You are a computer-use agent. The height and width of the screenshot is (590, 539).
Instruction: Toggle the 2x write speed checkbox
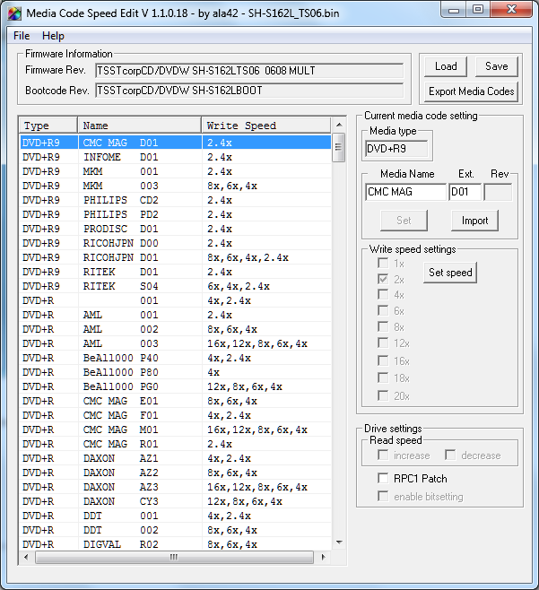383,279
